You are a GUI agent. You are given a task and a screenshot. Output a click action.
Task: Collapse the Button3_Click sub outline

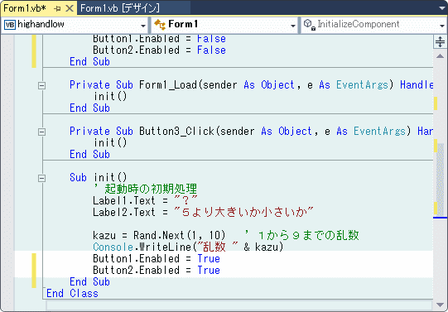coord(41,132)
